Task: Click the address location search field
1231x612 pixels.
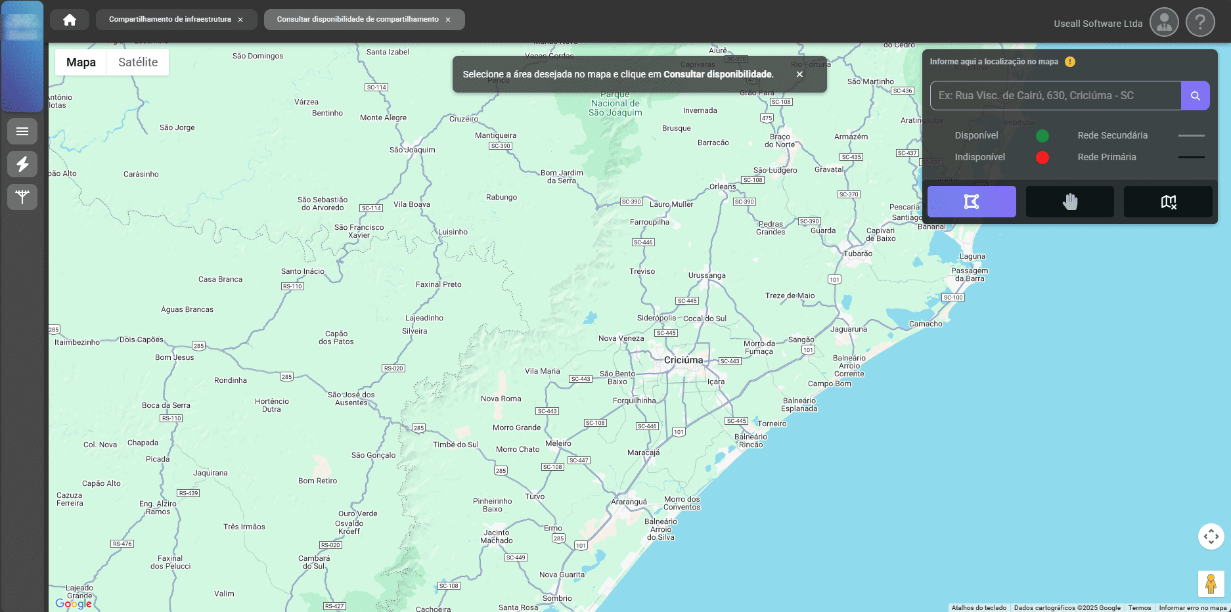Action: 1055,96
